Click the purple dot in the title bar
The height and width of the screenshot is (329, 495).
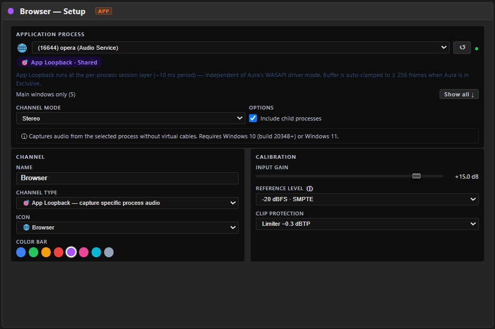[x=11, y=11]
